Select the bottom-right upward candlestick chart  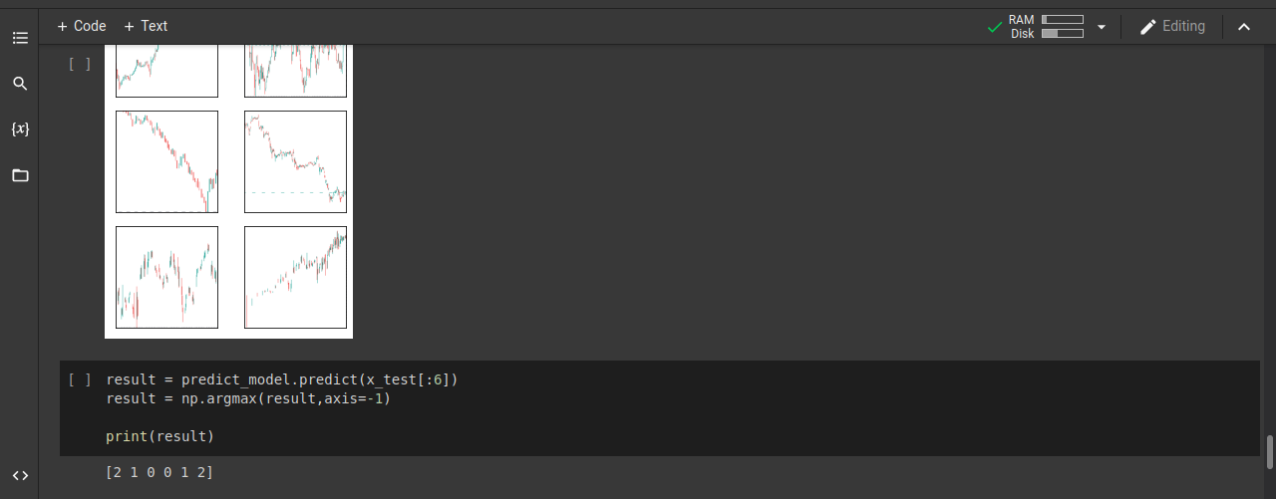pyautogui.click(x=295, y=277)
